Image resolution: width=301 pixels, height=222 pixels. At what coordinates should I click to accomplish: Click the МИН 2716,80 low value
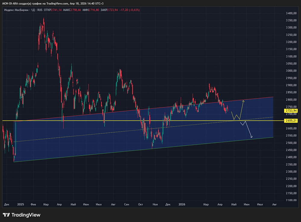point(91,10)
